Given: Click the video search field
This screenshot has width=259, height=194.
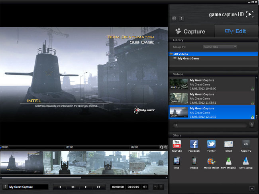Looking at the screenshot, I should point(210,125).
